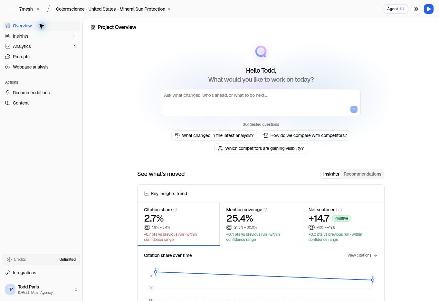Click the Content book icon
Screen dimensions: 439x301
pos(8,103)
